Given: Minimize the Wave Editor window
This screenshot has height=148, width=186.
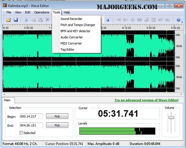Looking at the screenshot, I should coord(160,6).
